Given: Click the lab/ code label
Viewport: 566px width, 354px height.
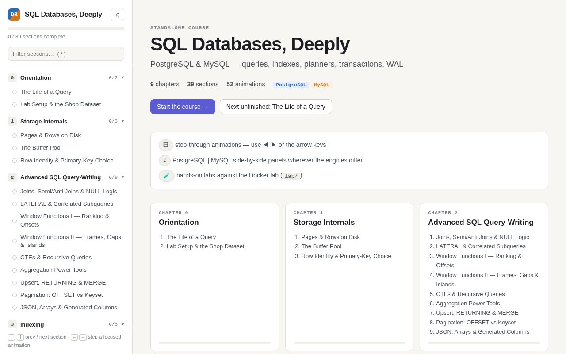Looking at the screenshot, I should 291,176.
